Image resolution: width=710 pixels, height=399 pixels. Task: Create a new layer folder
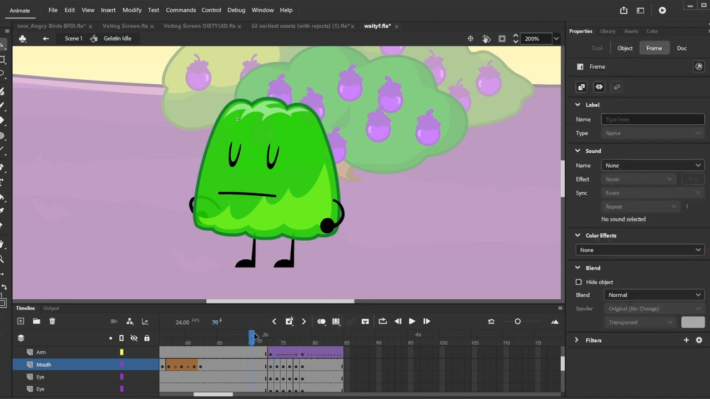coord(36,321)
